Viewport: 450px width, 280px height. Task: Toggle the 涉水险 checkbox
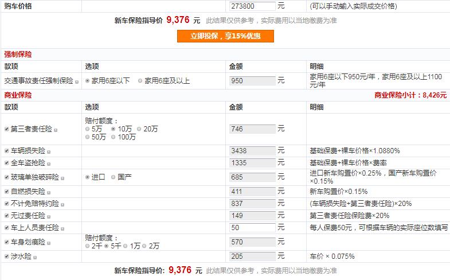coord(7,256)
